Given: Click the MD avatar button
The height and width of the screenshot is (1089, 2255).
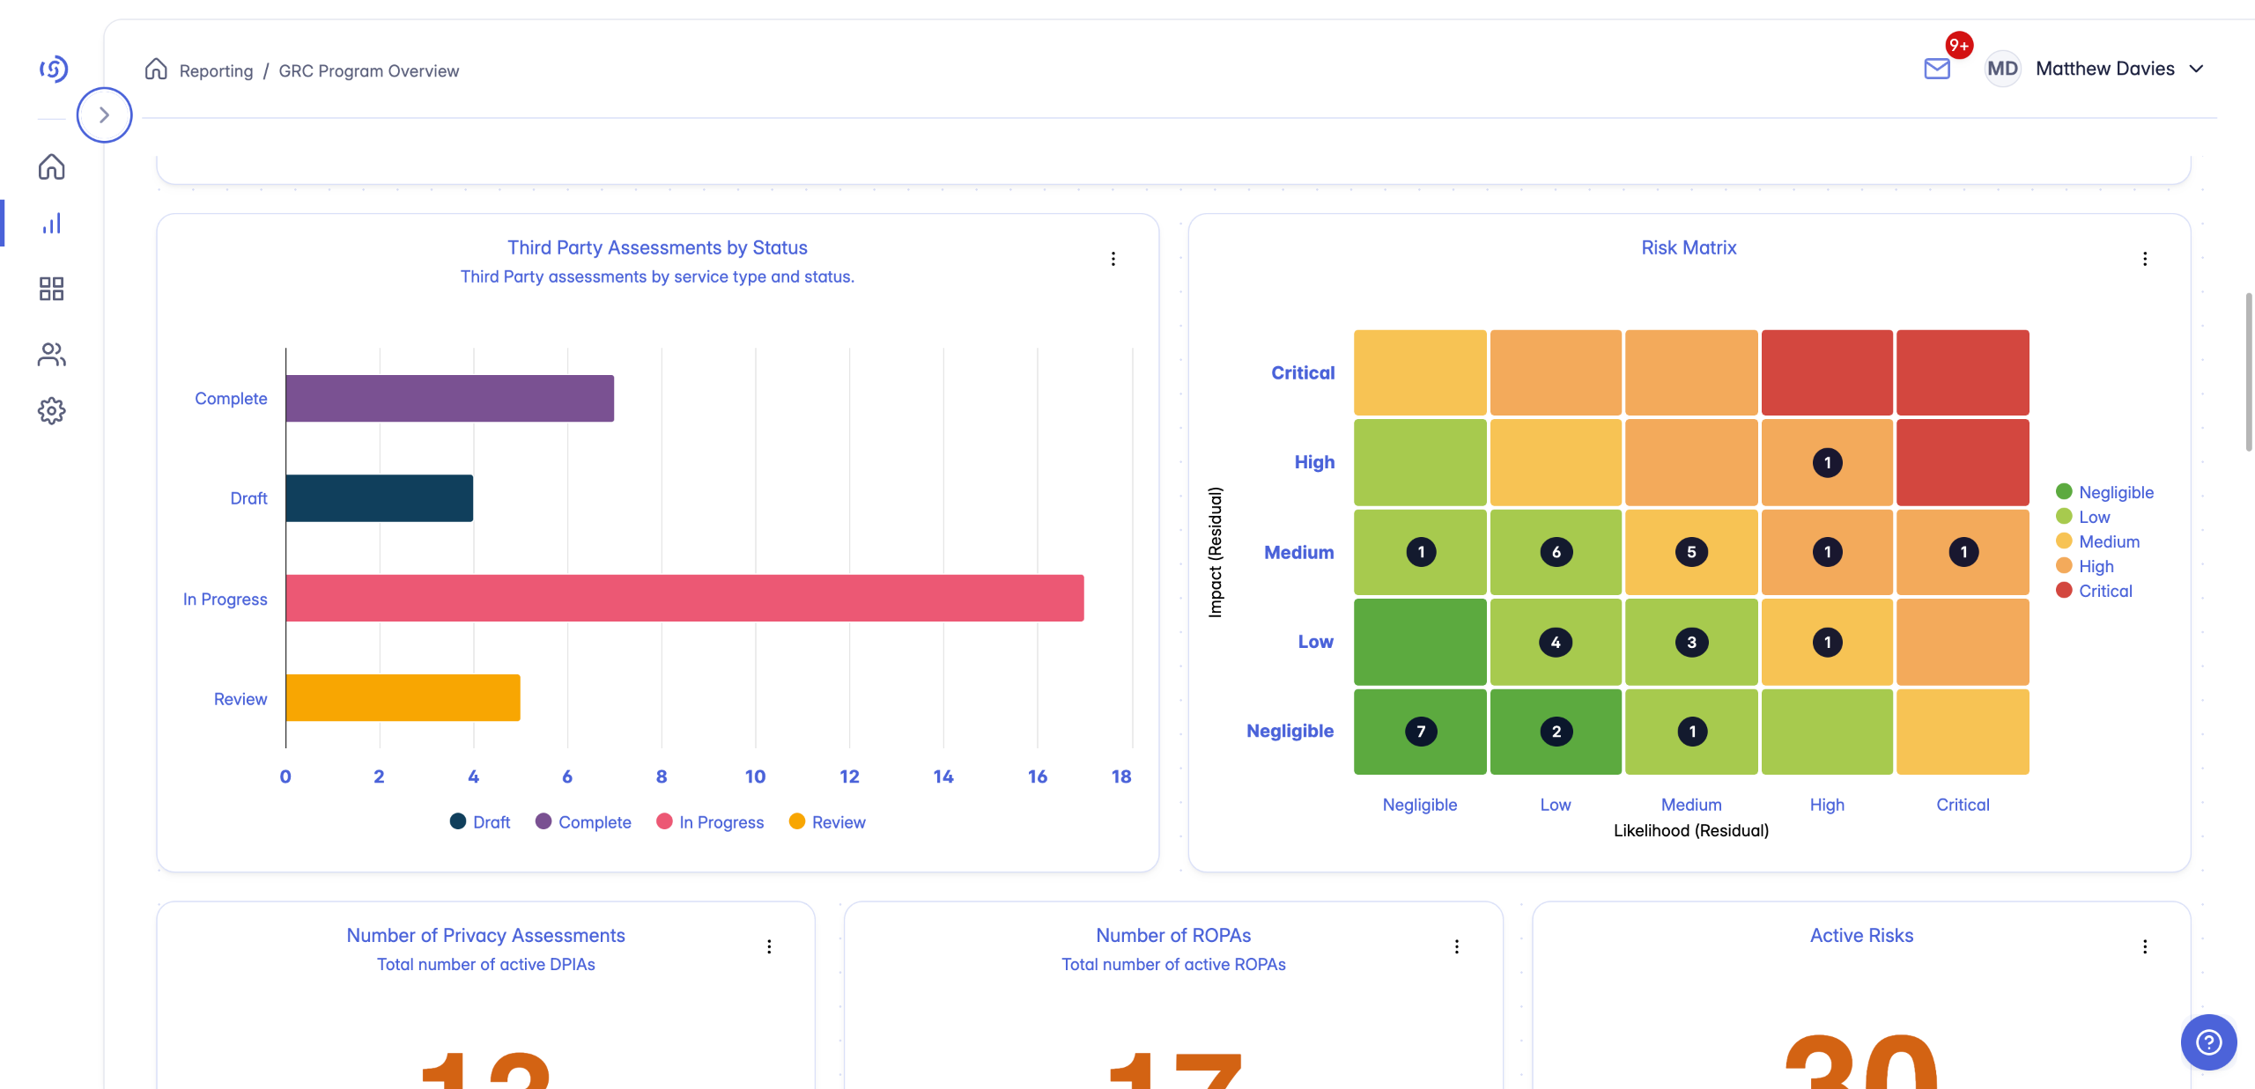Looking at the screenshot, I should point(2002,69).
